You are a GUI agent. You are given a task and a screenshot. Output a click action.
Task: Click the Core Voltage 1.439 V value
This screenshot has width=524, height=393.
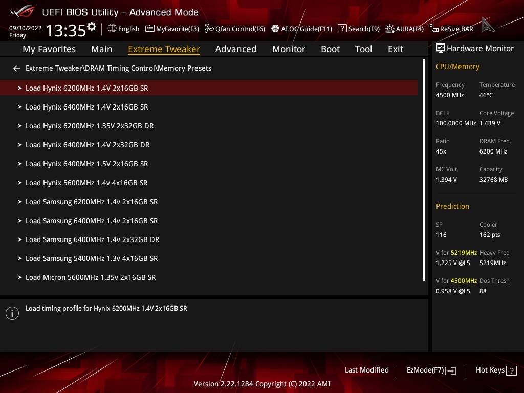coord(490,123)
